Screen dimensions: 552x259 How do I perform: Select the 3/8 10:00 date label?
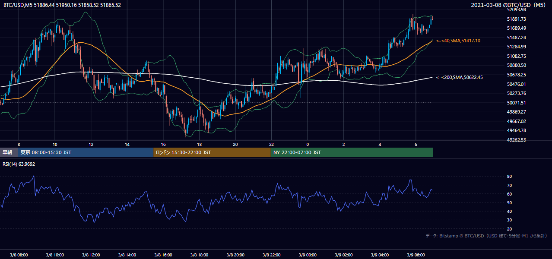pos(55,255)
